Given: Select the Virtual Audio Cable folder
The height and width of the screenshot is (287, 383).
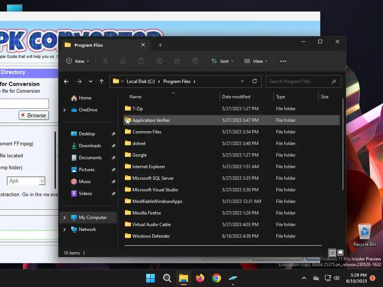Looking at the screenshot, I should coord(231,225).
